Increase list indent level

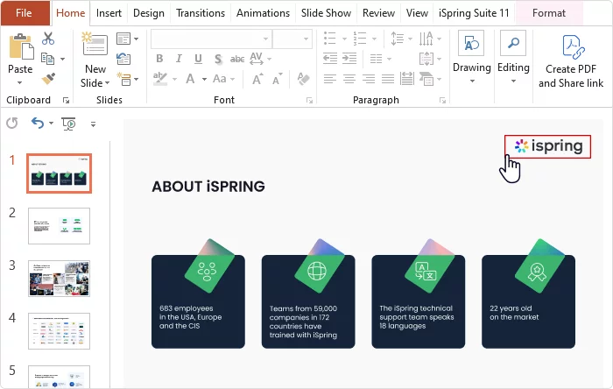point(349,59)
